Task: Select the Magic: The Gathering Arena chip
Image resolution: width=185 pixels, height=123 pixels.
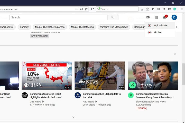Action: [x=50, y=27]
